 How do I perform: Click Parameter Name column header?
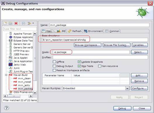57,75
